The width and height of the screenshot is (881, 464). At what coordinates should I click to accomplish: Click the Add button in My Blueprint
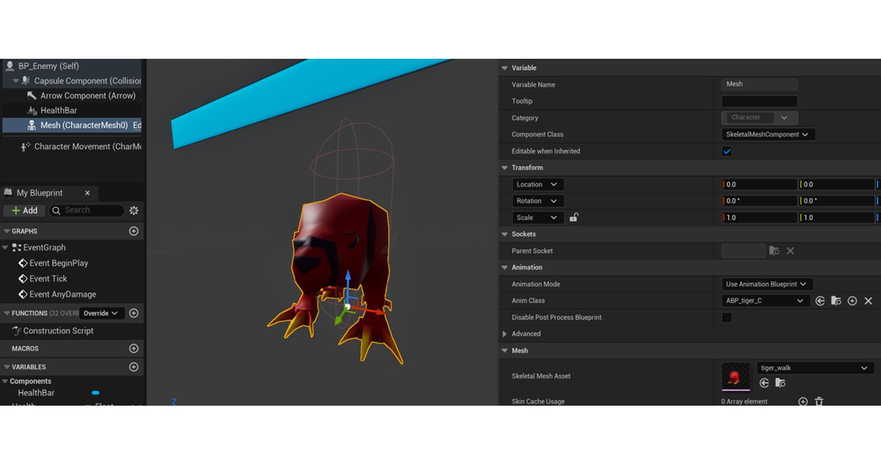pyautogui.click(x=24, y=211)
